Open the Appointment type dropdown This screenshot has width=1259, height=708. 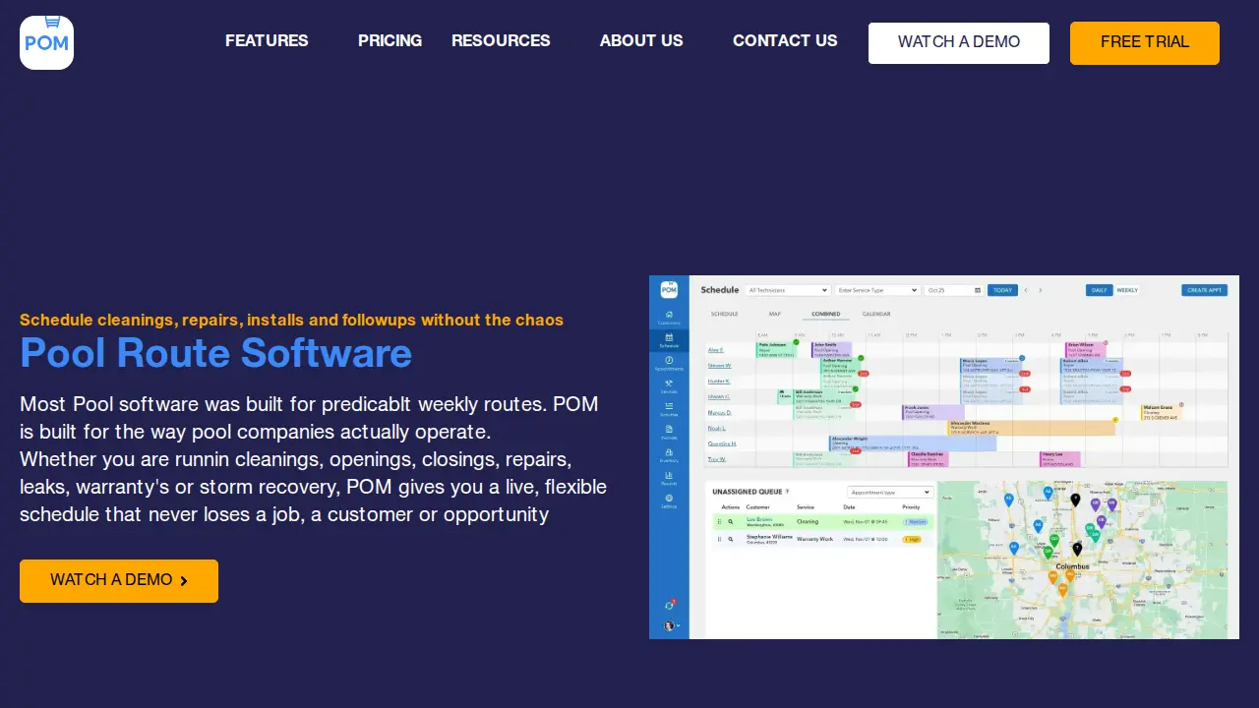click(890, 492)
